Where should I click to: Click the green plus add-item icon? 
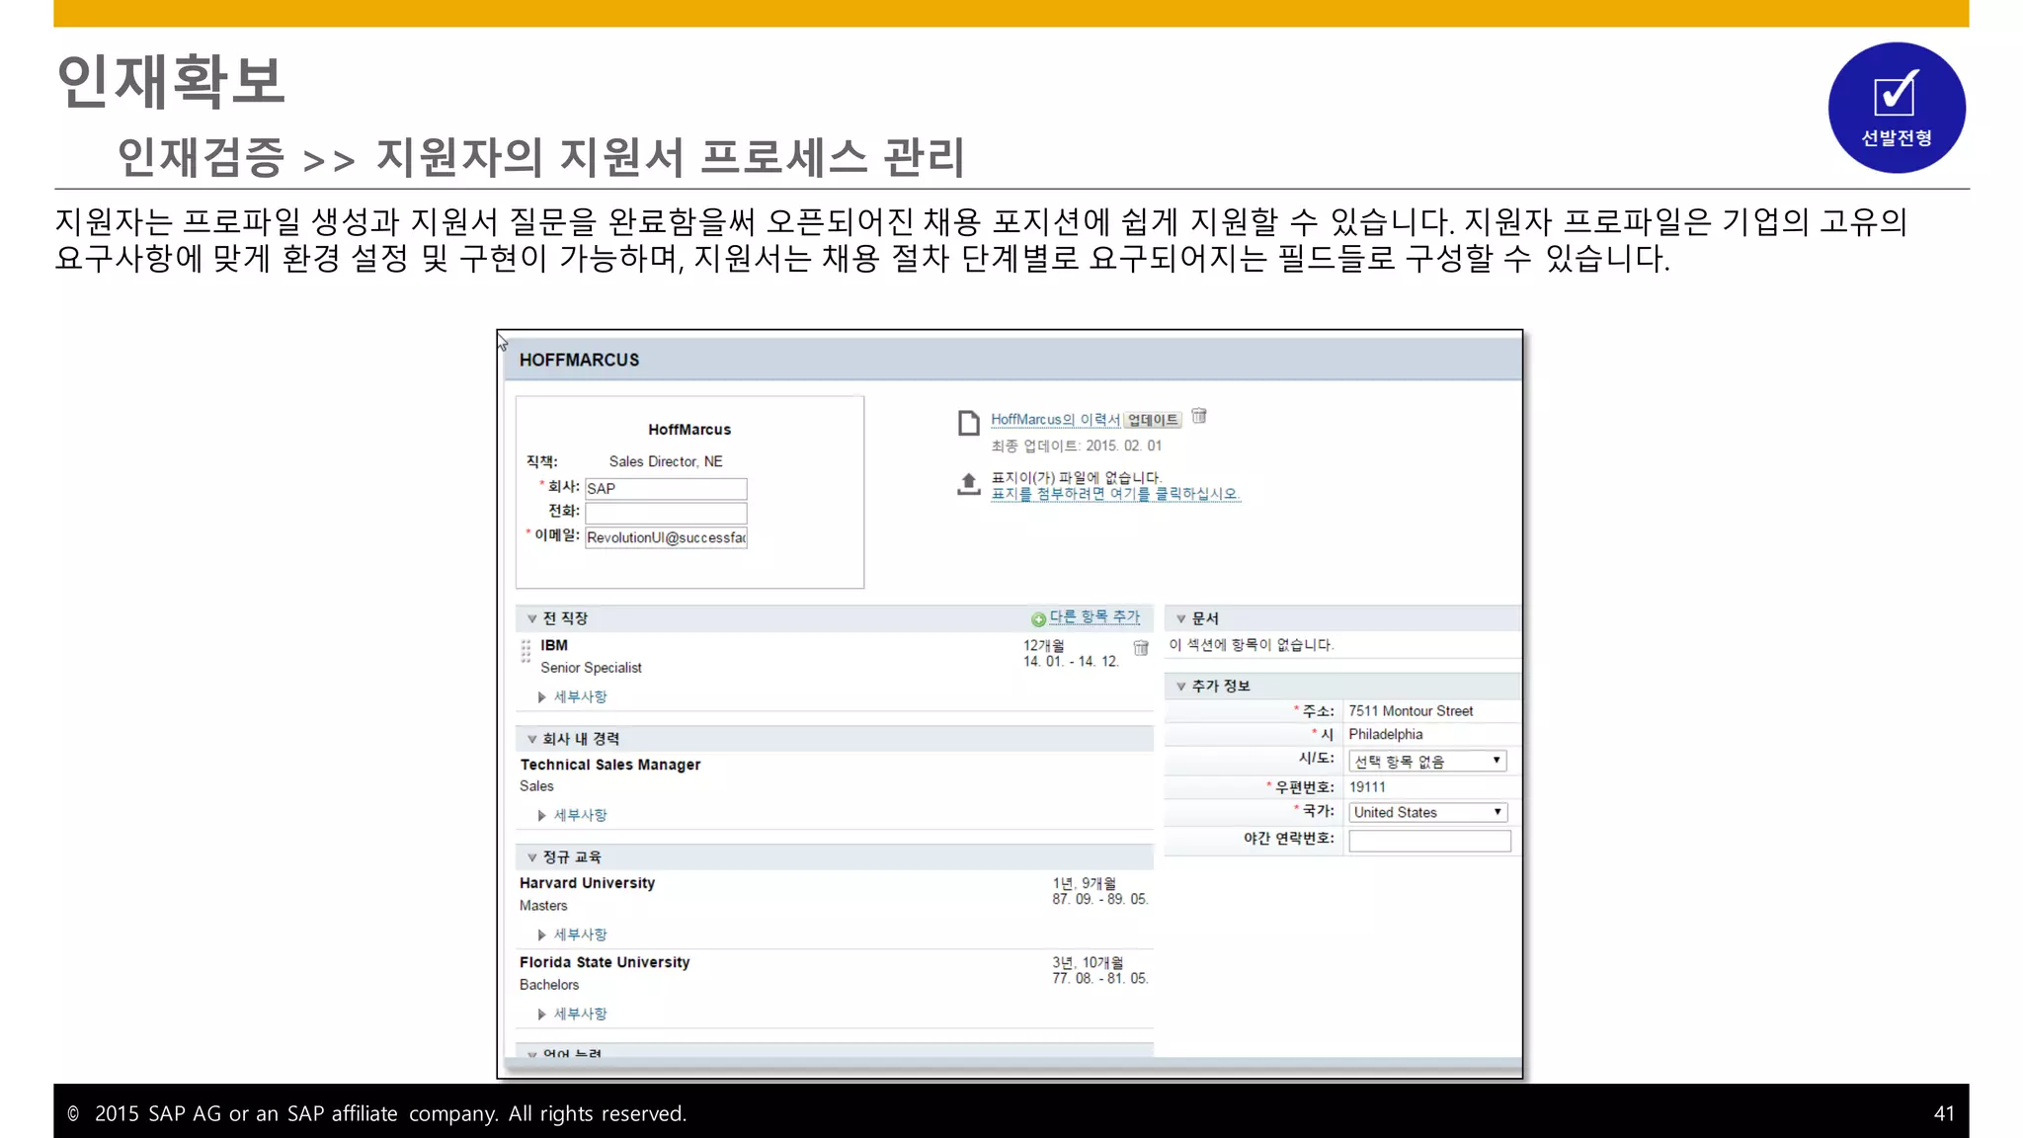click(x=1038, y=619)
